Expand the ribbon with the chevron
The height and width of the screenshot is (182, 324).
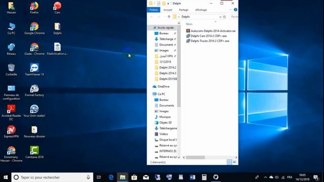(x=230, y=10)
